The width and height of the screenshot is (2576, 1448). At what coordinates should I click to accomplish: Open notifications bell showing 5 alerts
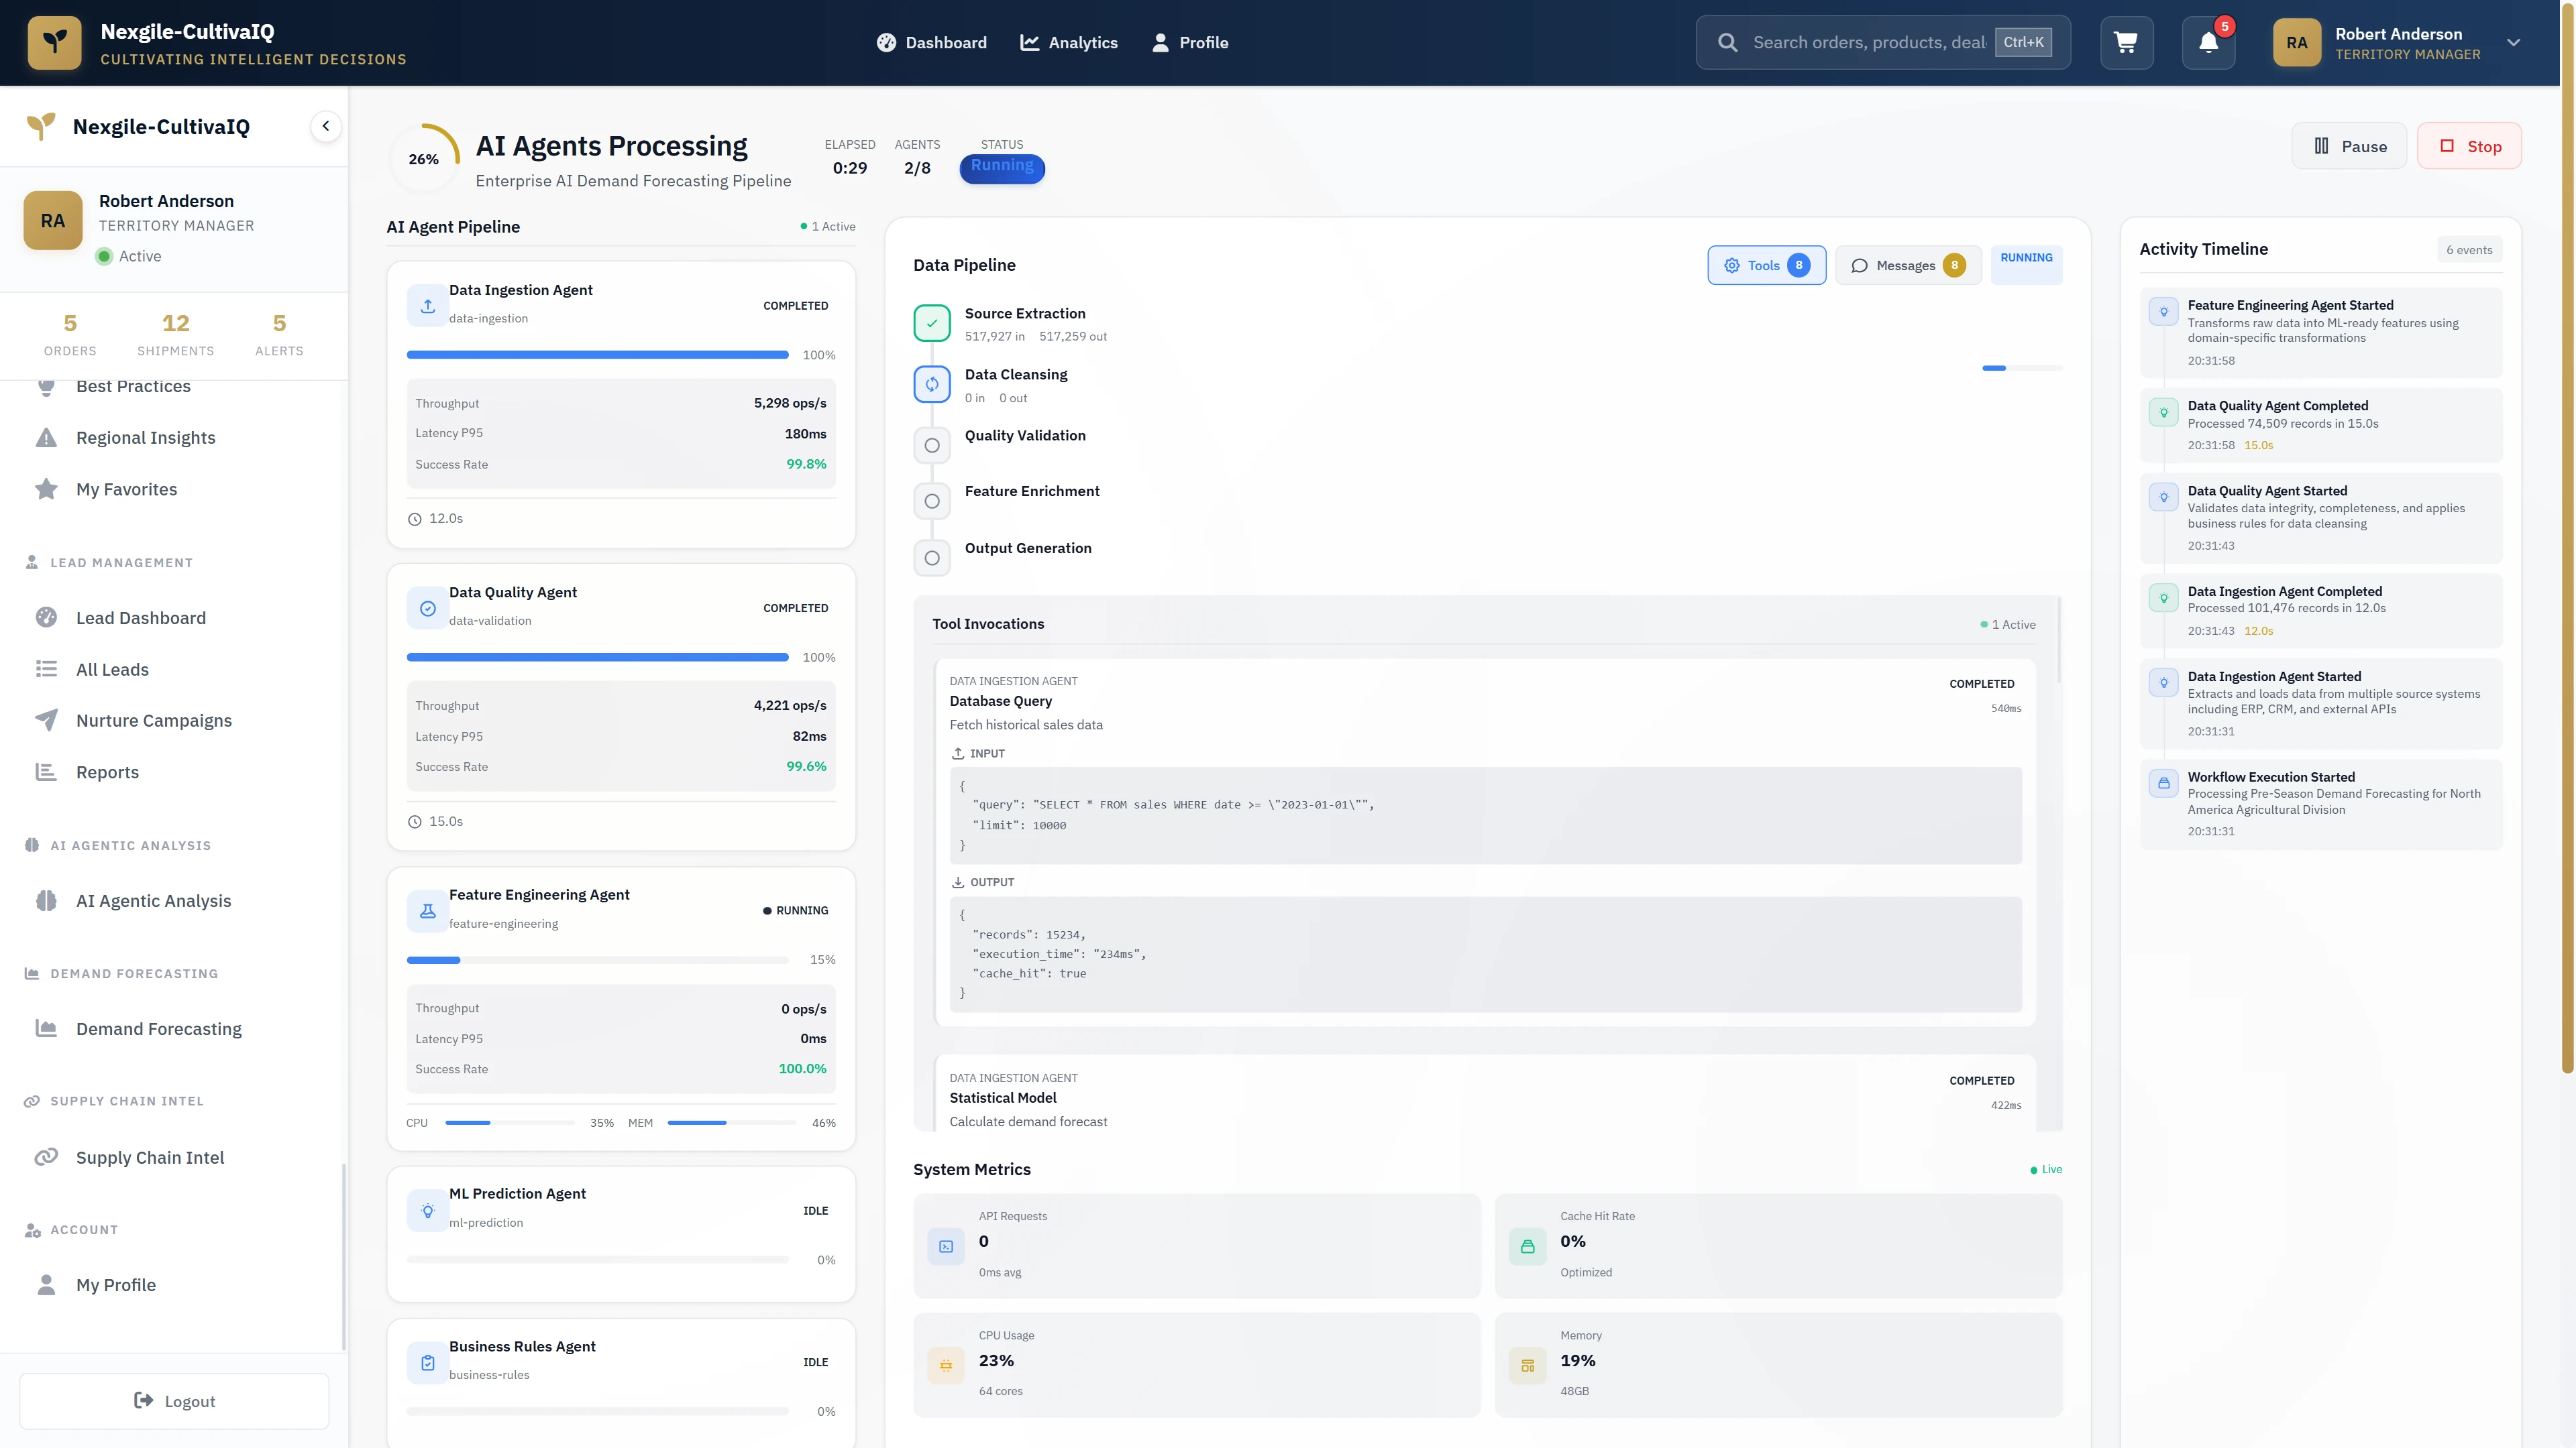[x=2207, y=42]
